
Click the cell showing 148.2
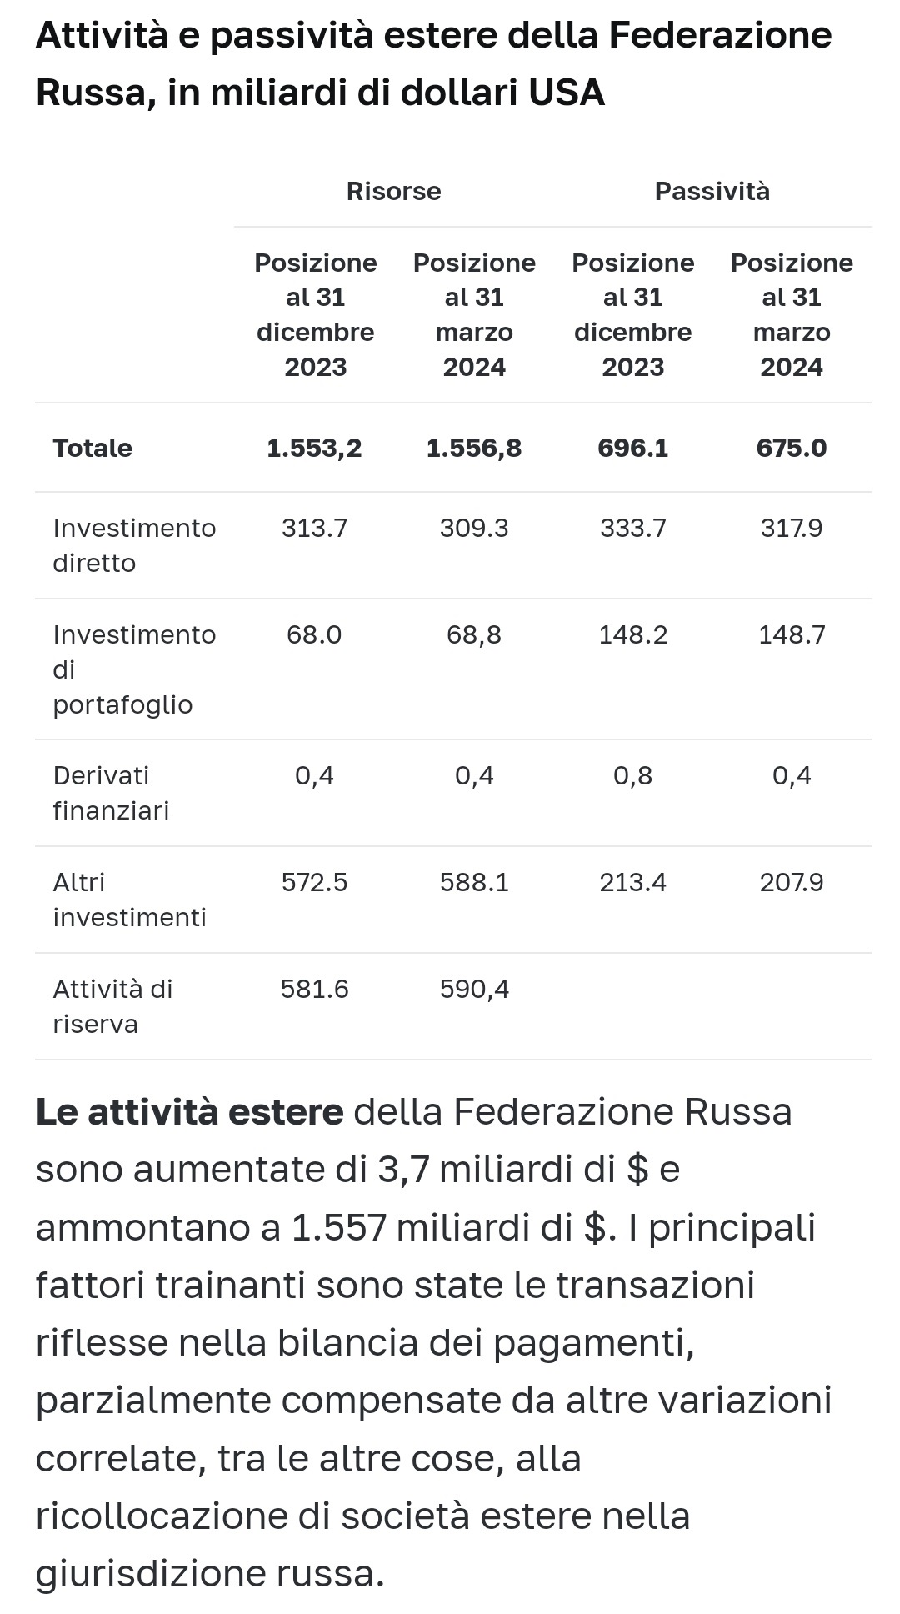632,634
